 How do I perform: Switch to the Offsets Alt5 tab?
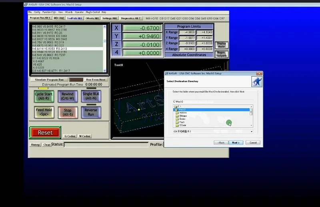(x=92, y=18)
